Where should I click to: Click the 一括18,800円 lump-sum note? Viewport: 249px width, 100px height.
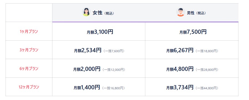coord(207,51)
